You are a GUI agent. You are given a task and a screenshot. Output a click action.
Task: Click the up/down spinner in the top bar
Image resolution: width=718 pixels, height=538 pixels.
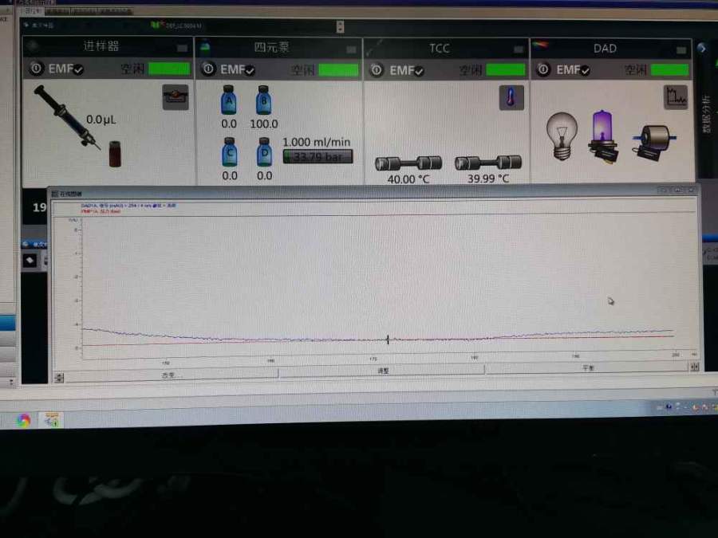340,26
